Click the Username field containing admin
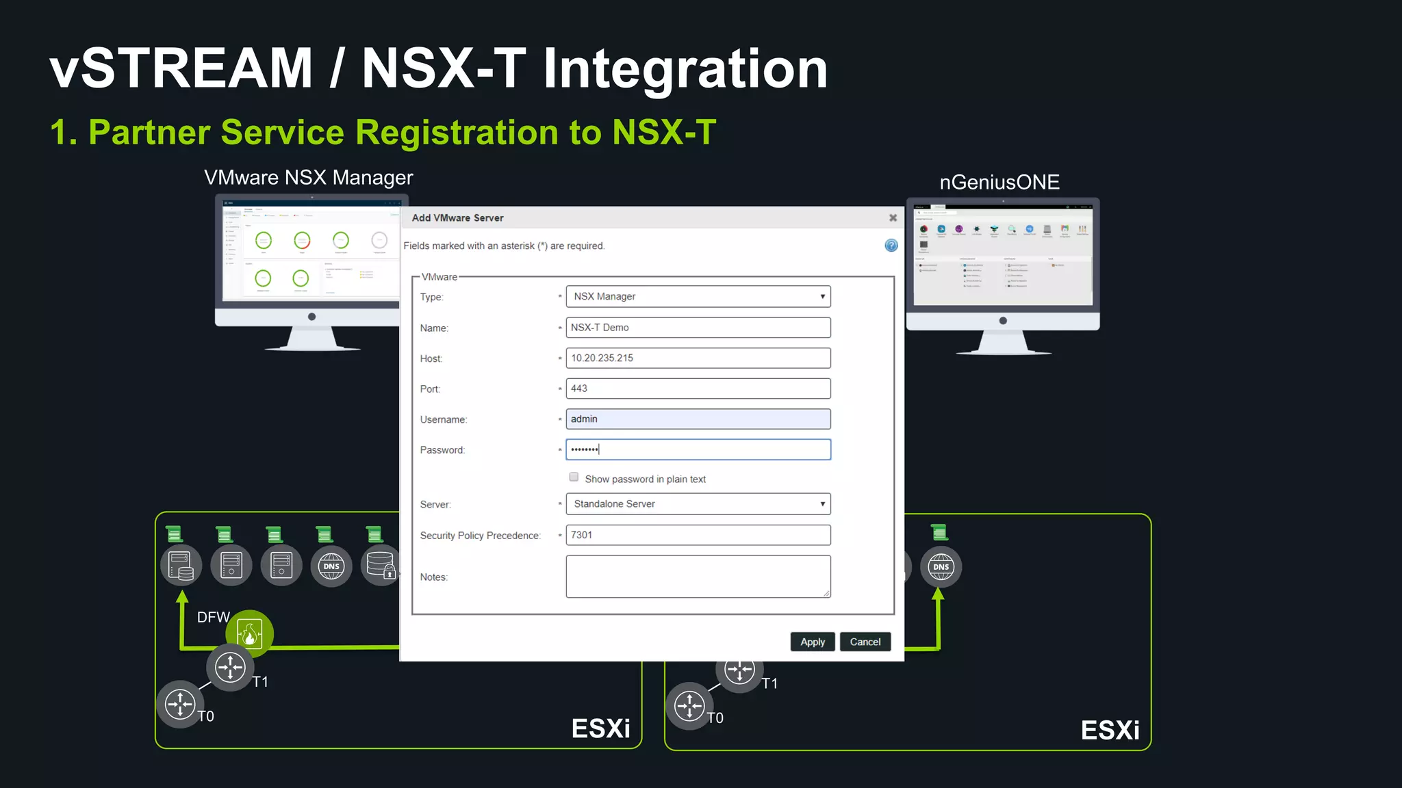 click(x=698, y=419)
